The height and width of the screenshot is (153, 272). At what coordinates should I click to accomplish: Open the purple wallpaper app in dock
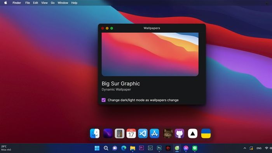(108, 134)
